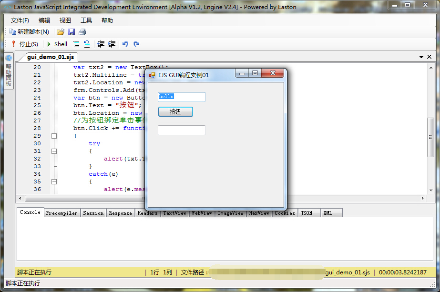Click the console output area

[225, 239]
